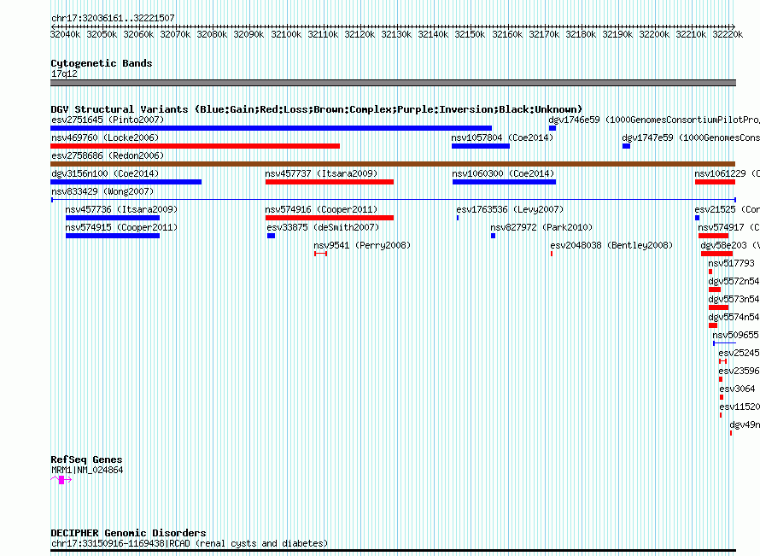Select the Cytogenetic Bands track title

(x=102, y=63)
